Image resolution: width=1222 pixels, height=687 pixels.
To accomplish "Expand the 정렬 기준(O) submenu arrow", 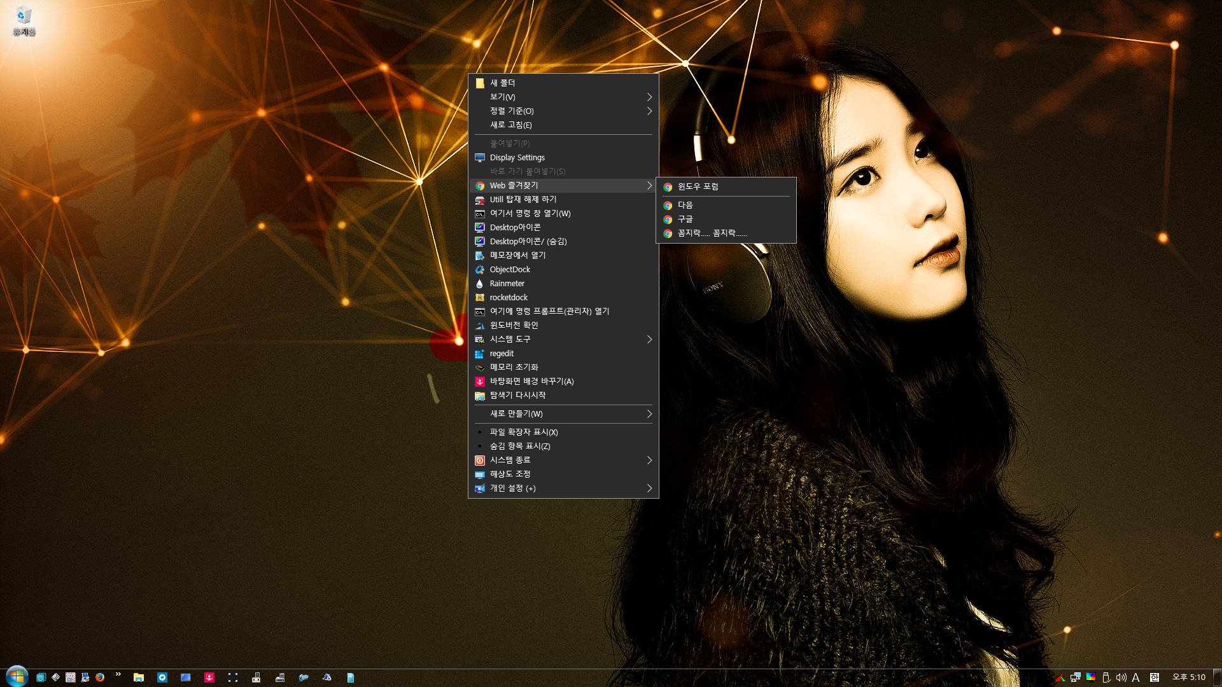I will pos(649,111).
